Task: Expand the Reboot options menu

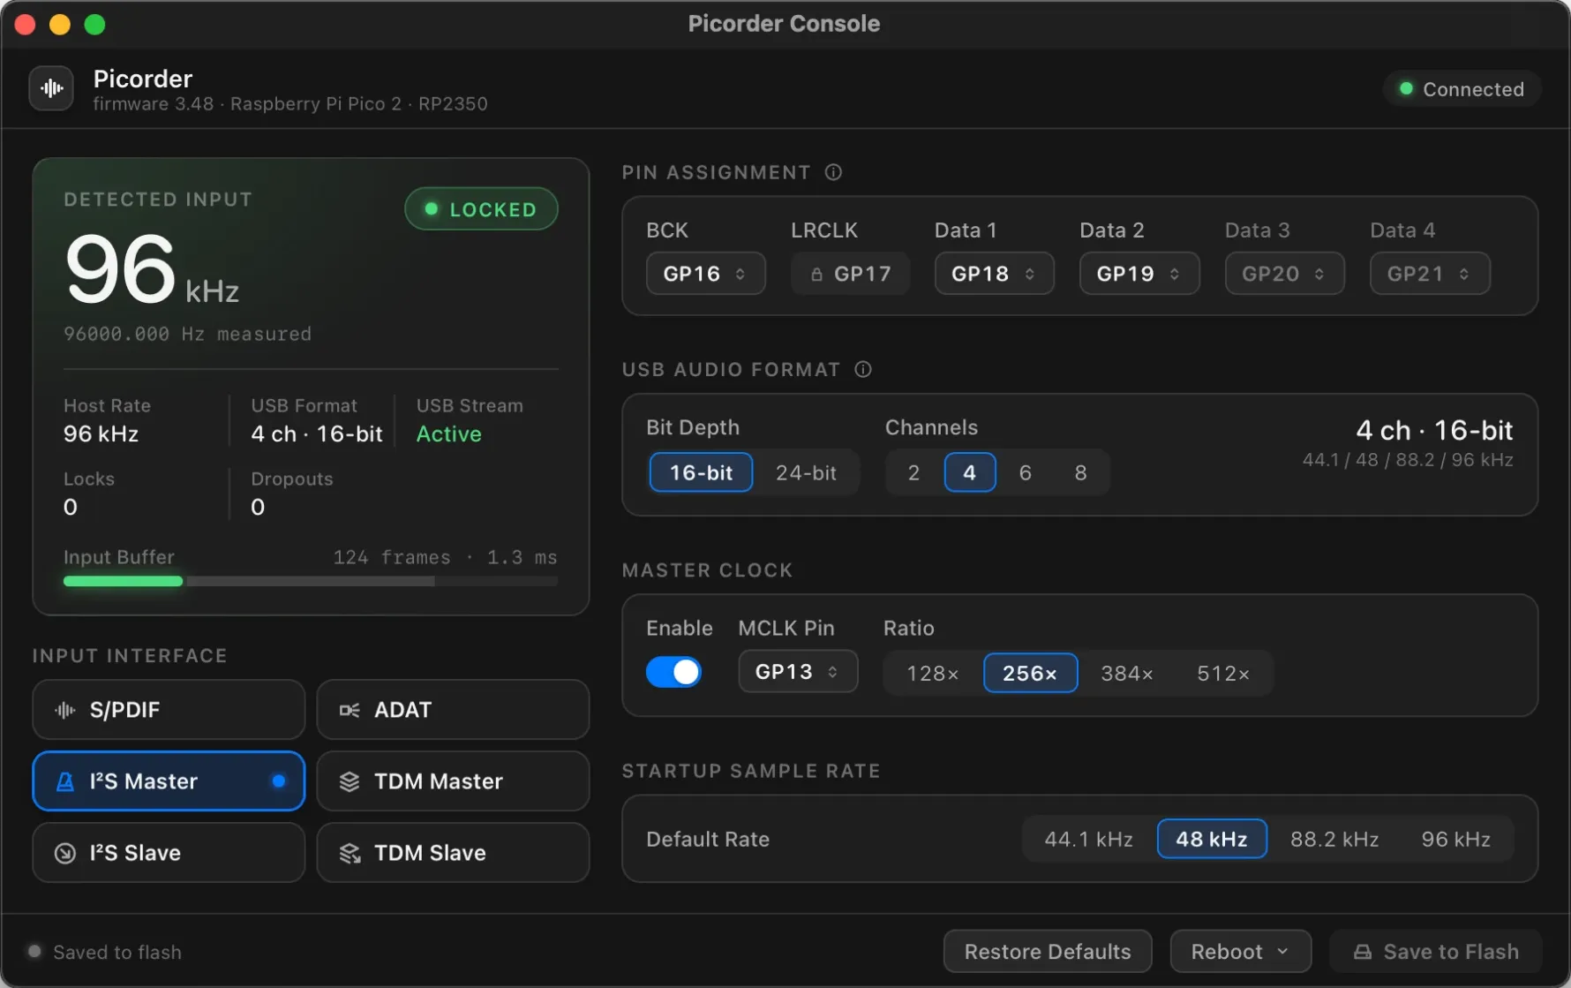Action: [x=1240, y=952]
